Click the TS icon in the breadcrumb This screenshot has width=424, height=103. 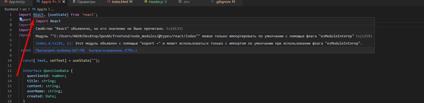point(34,9)
